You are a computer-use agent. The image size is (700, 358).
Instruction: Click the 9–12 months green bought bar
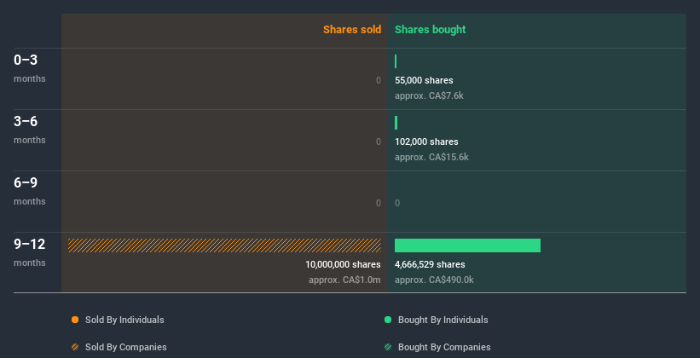click(x=467, y=245)
